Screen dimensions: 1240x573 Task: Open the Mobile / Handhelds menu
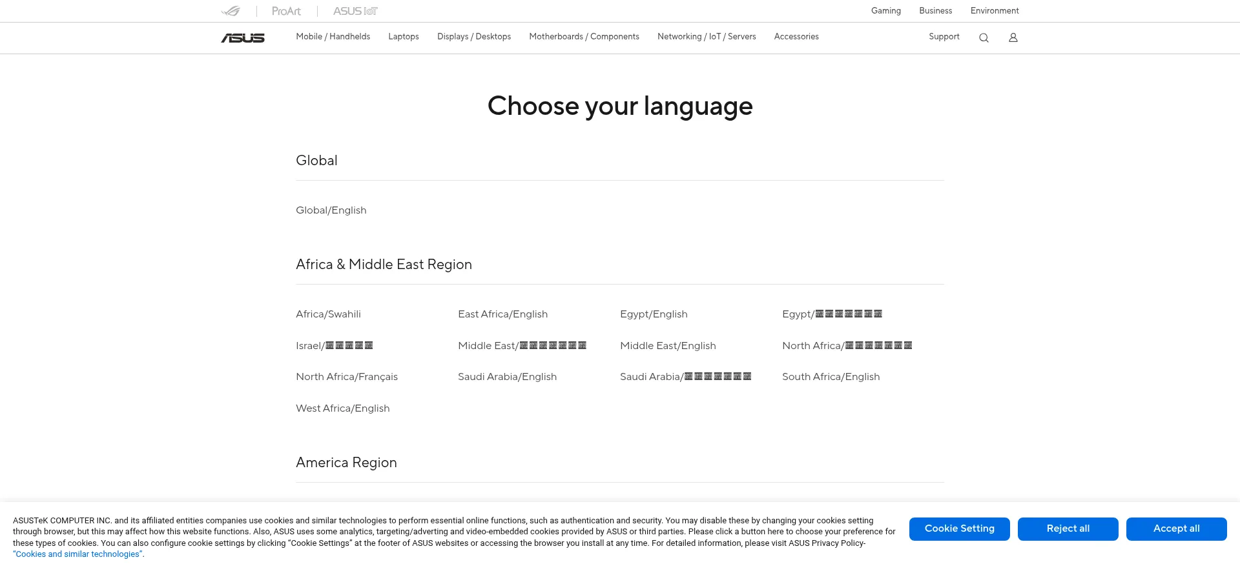333,37
